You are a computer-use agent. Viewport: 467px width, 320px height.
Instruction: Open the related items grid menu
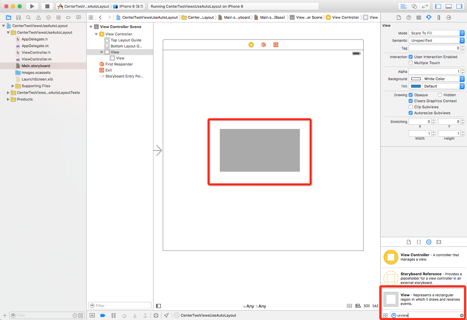pos(91,17)
